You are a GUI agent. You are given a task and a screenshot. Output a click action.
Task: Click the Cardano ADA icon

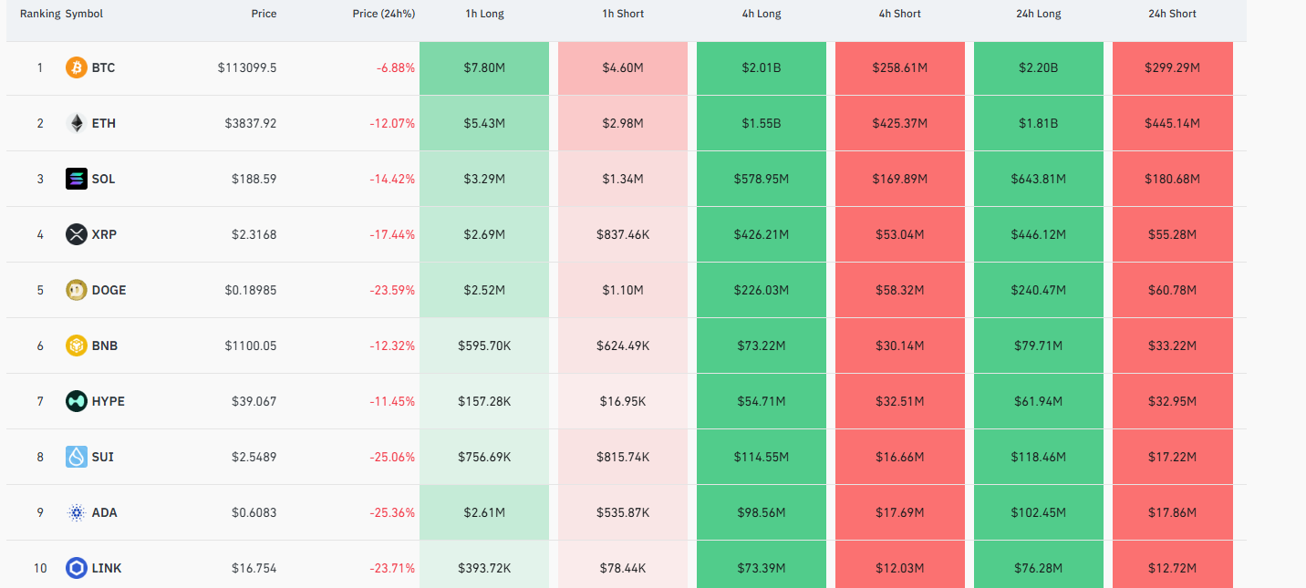coord(77,512)
